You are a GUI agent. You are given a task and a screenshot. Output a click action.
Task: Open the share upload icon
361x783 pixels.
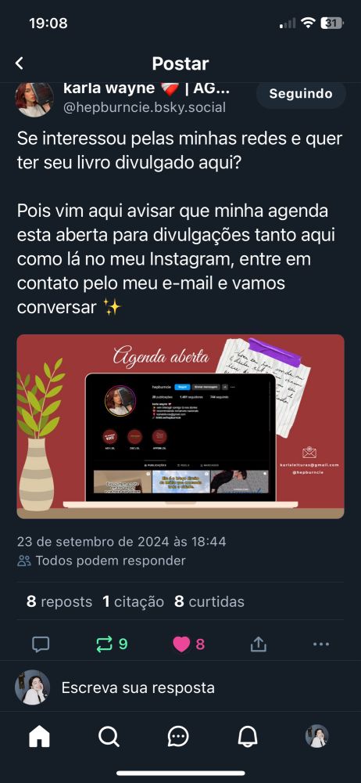(259, 644)
